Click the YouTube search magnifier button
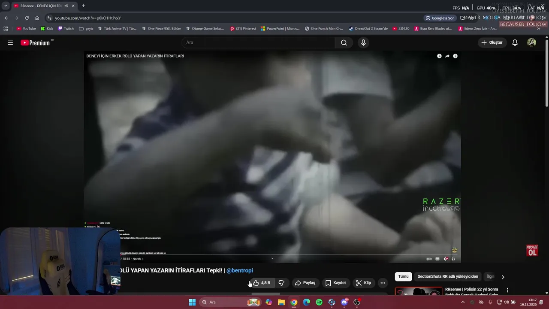This screenshot has height=309, width=549. point(344,42)
